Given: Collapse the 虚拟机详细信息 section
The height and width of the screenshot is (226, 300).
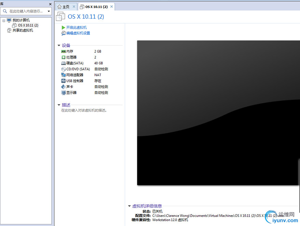Looking at the screenshot, I should pyautogui.click(x=129, y=206).
